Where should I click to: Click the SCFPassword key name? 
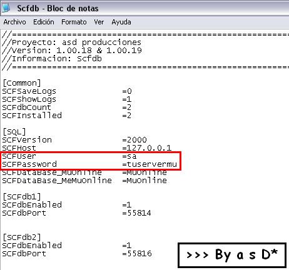pos(29,164)
